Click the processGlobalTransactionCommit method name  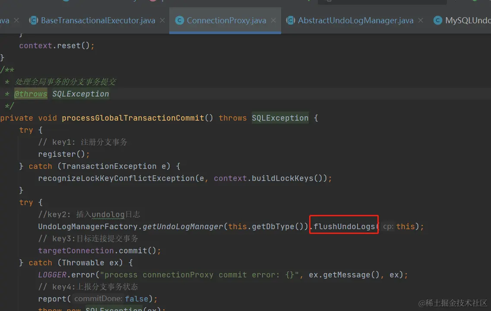coord(133,118)
